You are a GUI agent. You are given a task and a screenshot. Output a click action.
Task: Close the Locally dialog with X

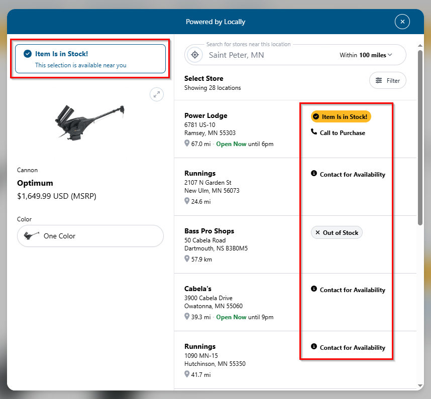[402, 22]
